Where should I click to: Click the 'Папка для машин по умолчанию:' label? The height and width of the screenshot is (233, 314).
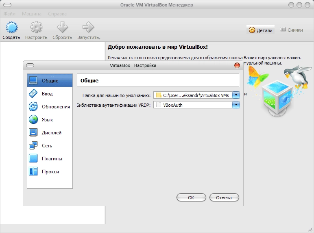point(116,95)
